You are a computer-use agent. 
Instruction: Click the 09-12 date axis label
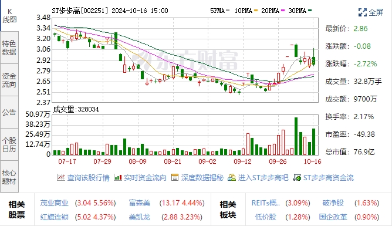tap(242, 161)
